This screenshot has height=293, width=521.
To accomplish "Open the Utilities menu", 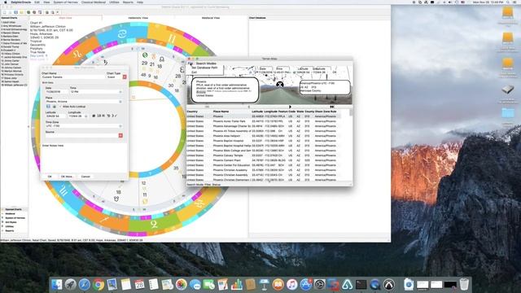I will pos(114,2).
